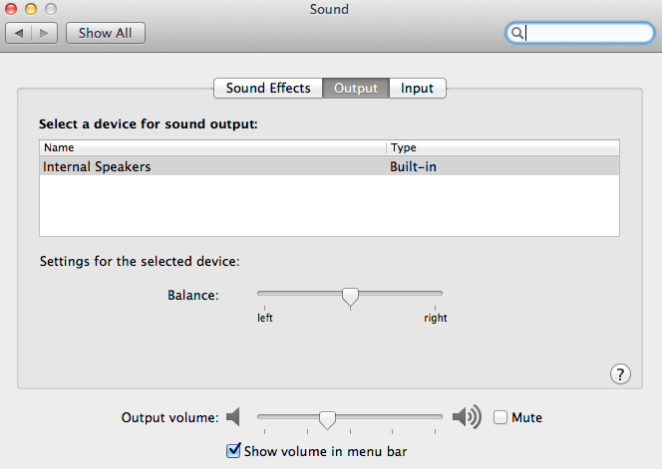The height and width of the screenshot is (469, 662).
Task: Click the low volume speaker icon
Action: point(233,417)
